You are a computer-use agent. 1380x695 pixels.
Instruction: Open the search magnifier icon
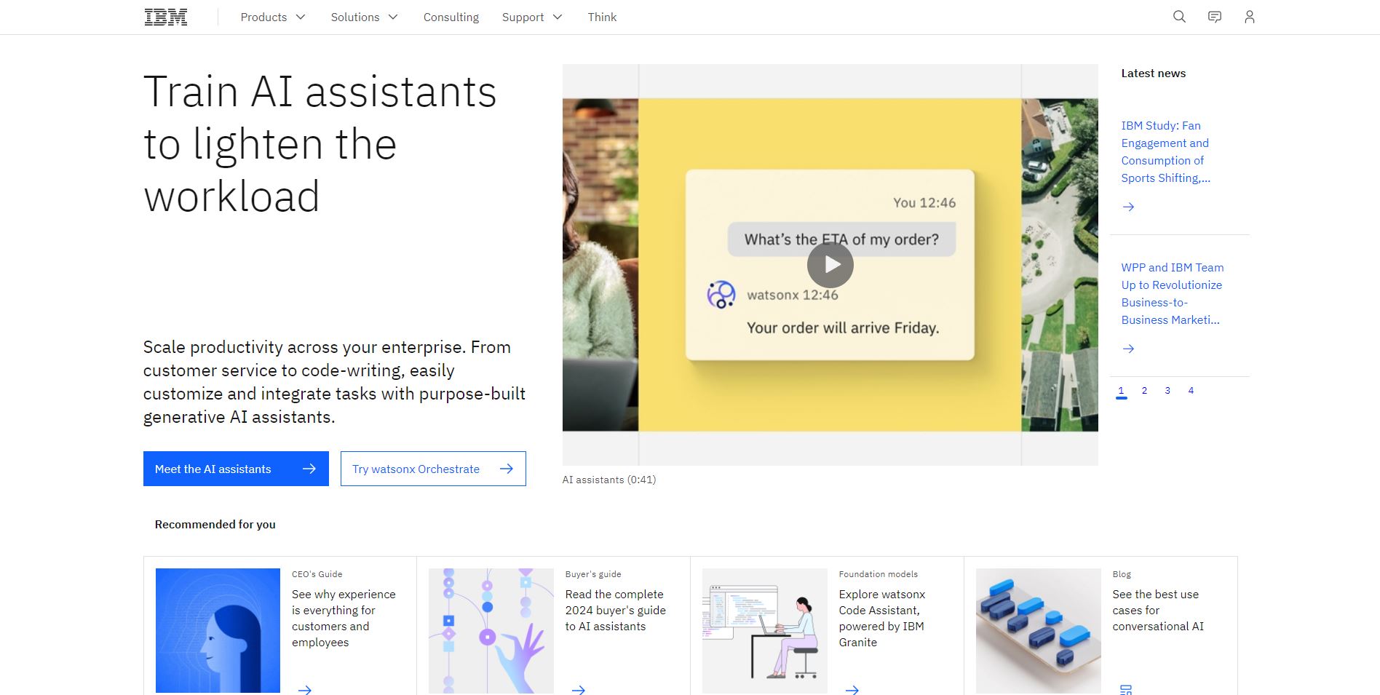coord(1179,17)
